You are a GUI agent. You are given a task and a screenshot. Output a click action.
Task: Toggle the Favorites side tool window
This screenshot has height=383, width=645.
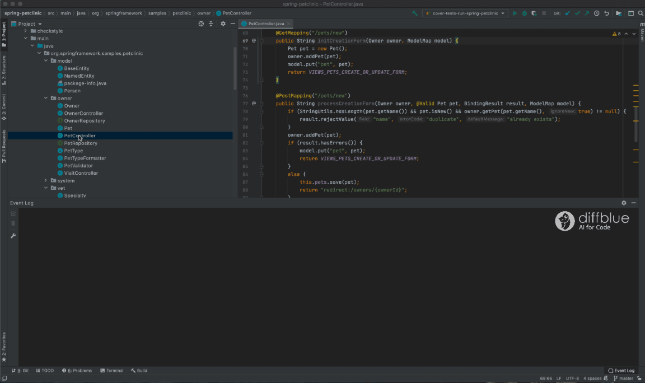(x=4, y=347)
